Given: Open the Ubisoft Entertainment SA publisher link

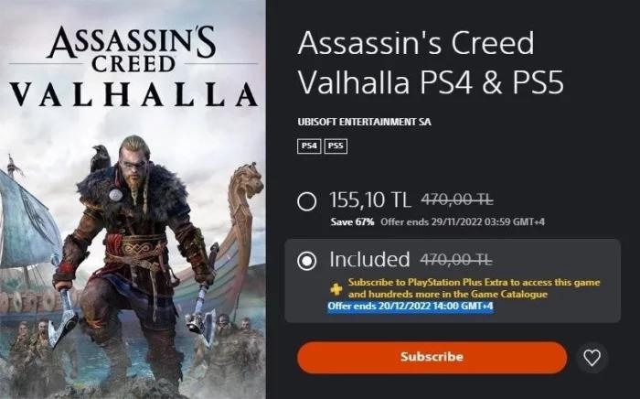Looking at the screenshot, I should pyautogui.click(x=364, y=122).
